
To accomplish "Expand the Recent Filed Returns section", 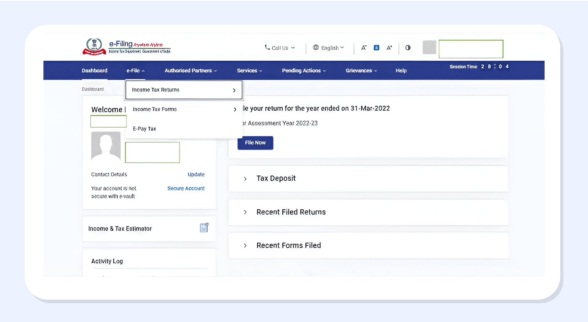I will click(245, 212).
